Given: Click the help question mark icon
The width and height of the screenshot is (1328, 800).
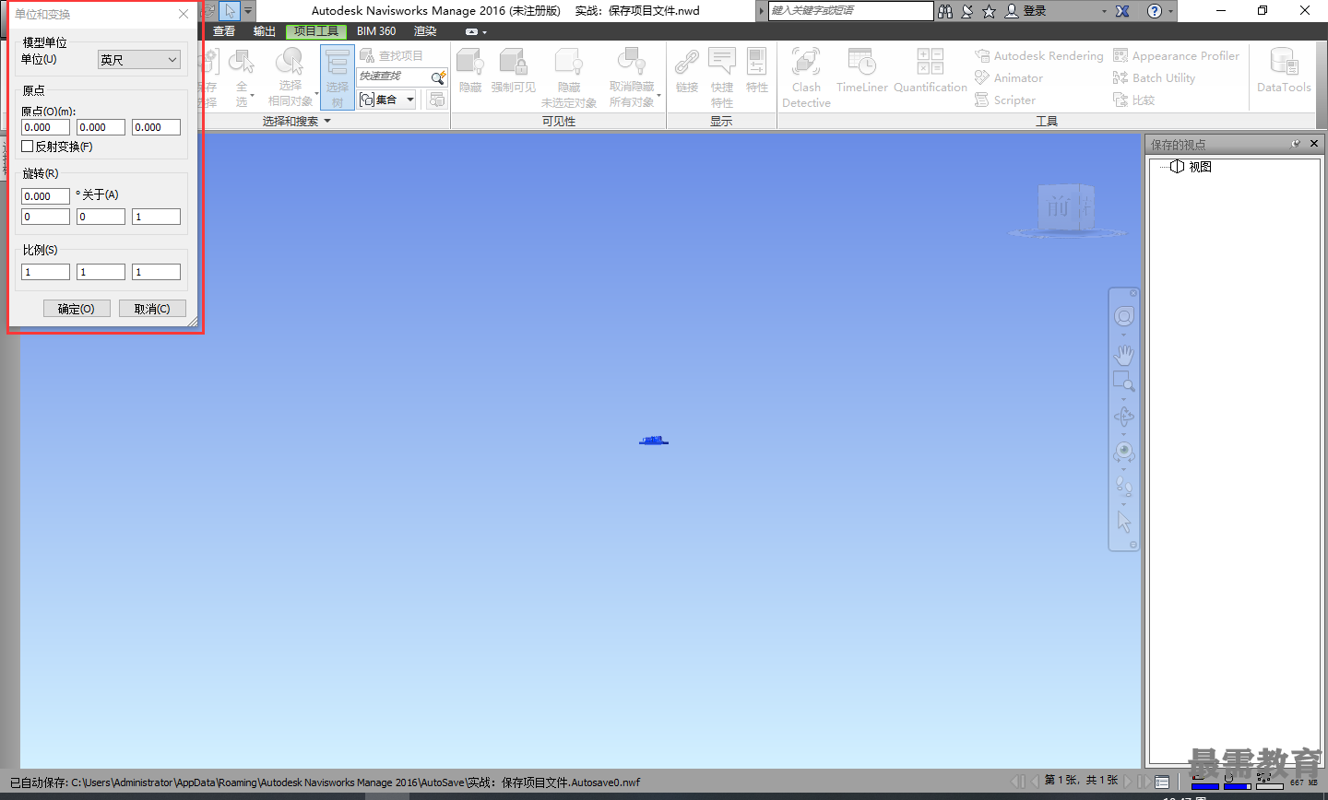Looking at the screenshot, I should [1155, 11].
